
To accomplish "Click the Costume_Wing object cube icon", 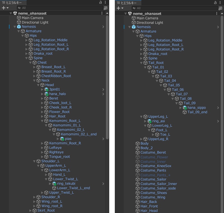I will (x=137, y=197).
